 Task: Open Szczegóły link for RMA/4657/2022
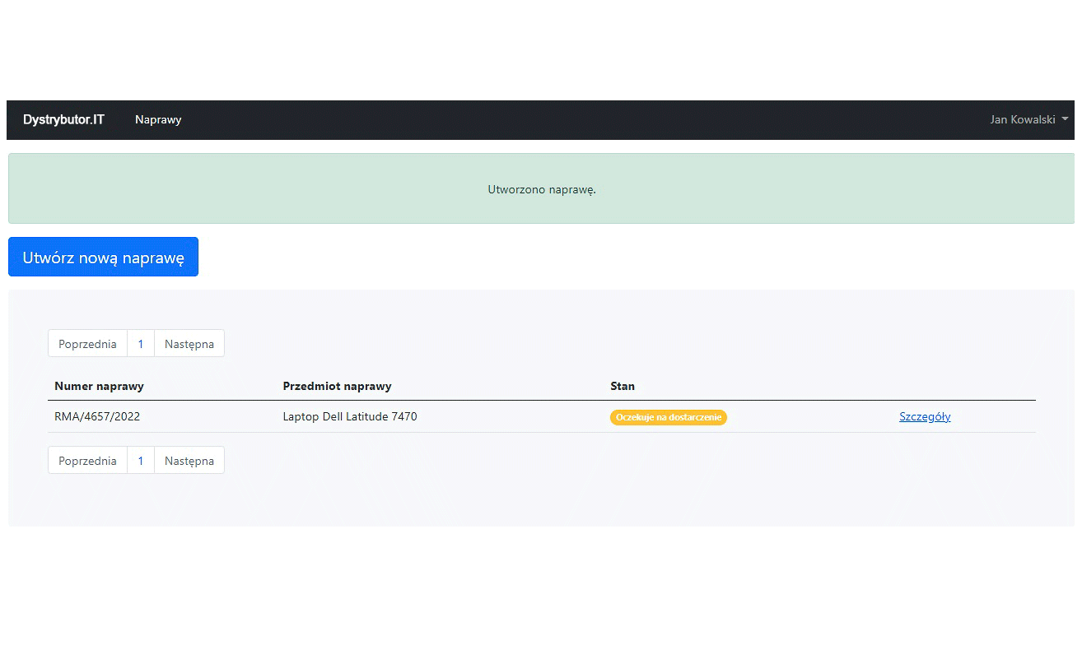(x=925, y=416)
